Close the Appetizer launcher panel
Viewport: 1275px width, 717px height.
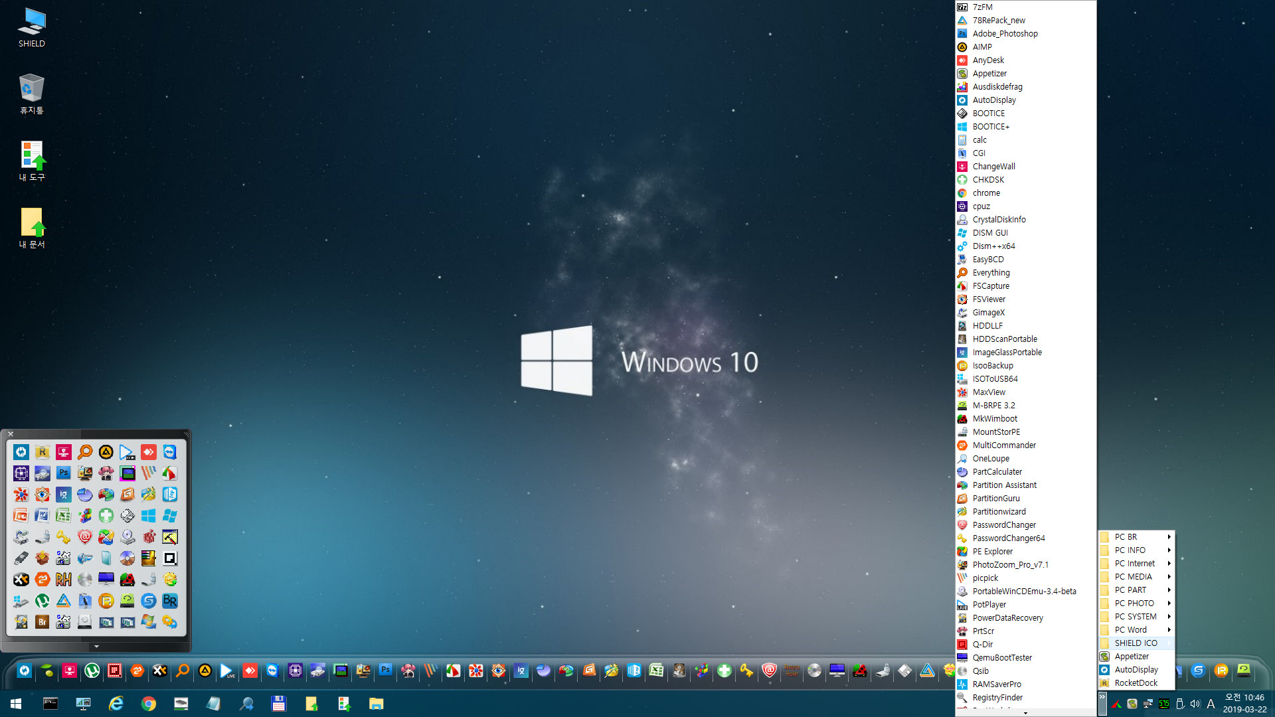coord(11,434)
